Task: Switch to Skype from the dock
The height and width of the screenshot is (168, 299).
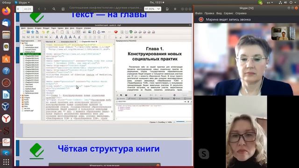Action: (6, 153)
